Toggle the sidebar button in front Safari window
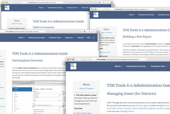Image resolution: width=170 pixels, height=114 pixels. click(85, 59)
